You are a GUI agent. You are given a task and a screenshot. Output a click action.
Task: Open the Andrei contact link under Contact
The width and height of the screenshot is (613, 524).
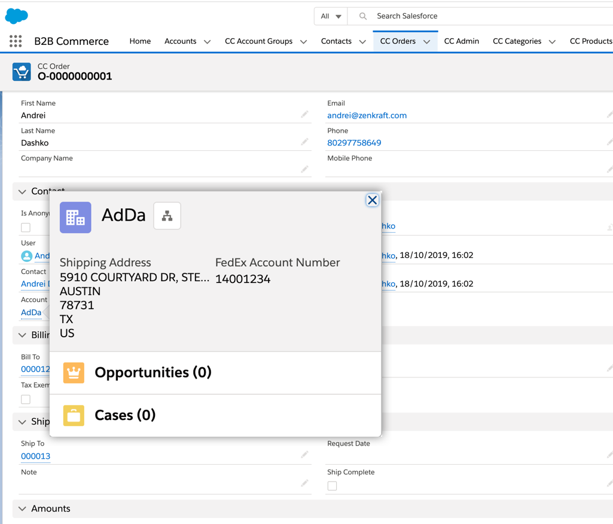pyautogui.click(x=35, y=284)
